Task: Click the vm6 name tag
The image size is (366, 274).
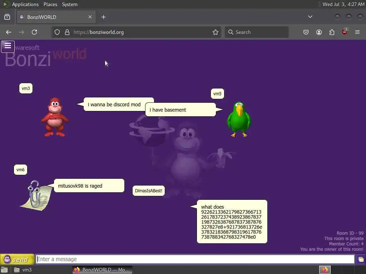Action: point(20,169)
